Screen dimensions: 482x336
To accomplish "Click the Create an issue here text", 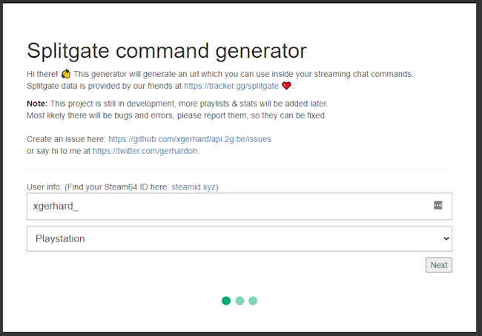I will point(66,139).
